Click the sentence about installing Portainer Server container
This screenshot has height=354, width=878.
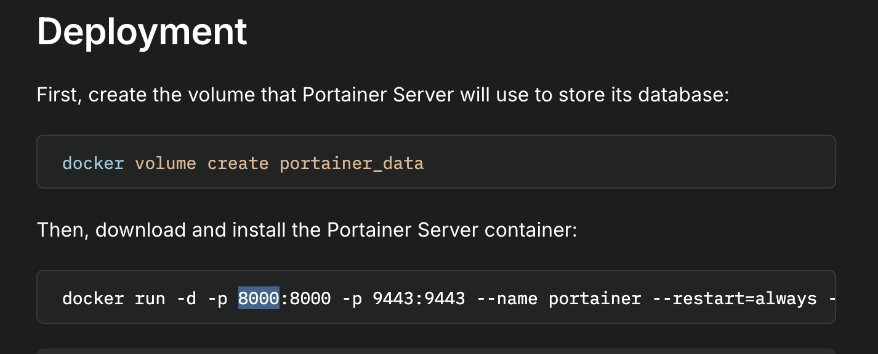307,230
